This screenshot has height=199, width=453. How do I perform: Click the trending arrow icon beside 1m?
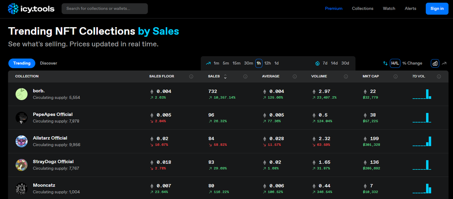pos(208,63)
